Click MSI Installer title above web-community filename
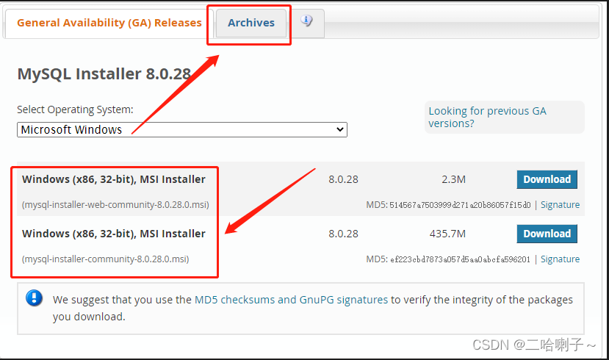 coord(113,179)
